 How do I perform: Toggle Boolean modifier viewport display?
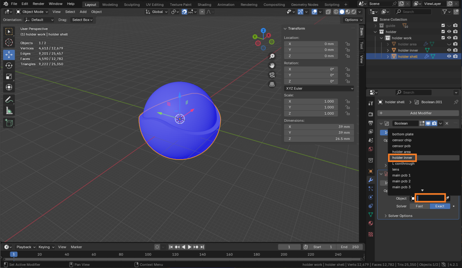[428, 123]
